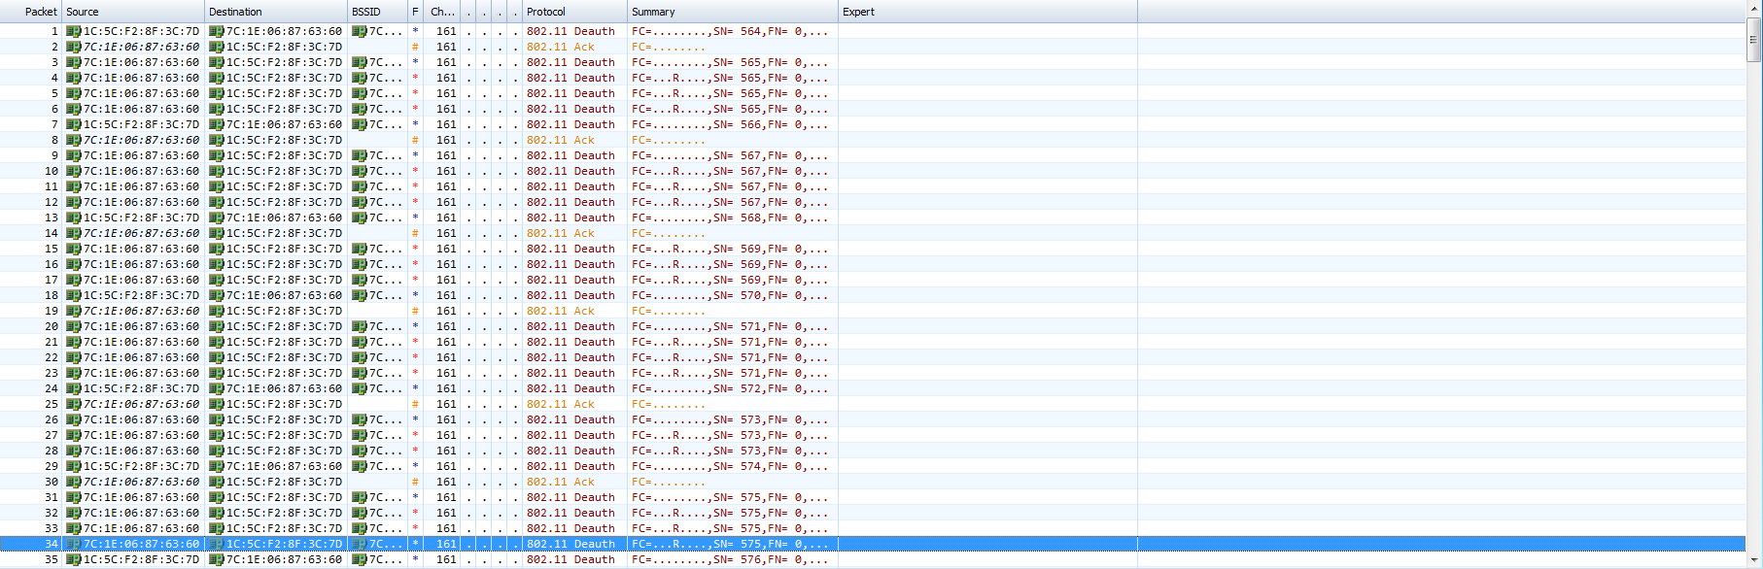Click the source node icon in packet 2
The width and height of the screenshot is (1763, 569).
(x=73, y=47)
